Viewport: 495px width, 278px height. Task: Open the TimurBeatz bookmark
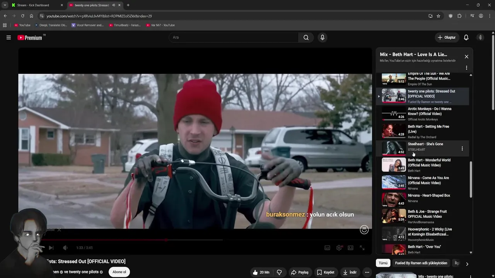point(124,25)
